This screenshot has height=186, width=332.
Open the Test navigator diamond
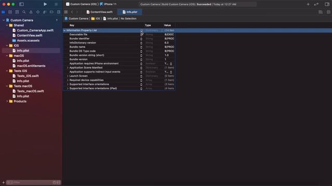tap(38, 12)
